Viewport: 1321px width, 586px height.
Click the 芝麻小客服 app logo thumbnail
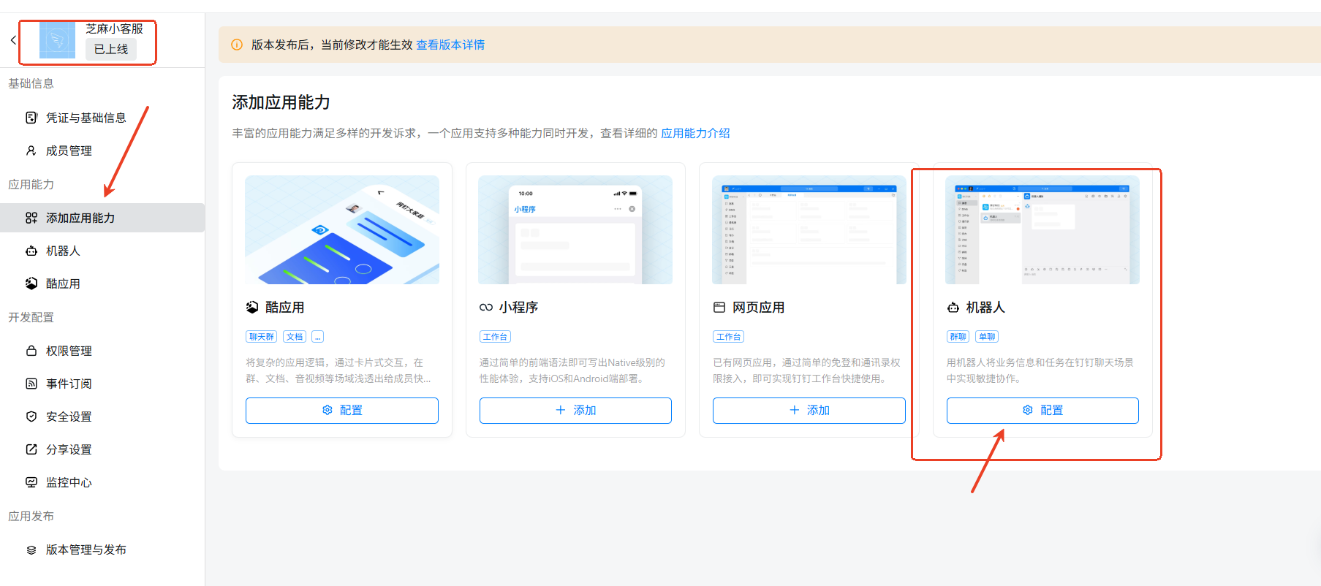(57, 40)
